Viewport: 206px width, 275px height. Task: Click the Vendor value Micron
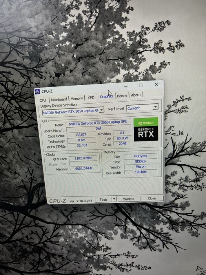coord(140,167)
